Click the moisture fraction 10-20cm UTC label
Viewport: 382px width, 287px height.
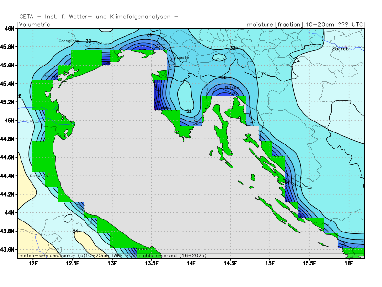pos(305,24)
